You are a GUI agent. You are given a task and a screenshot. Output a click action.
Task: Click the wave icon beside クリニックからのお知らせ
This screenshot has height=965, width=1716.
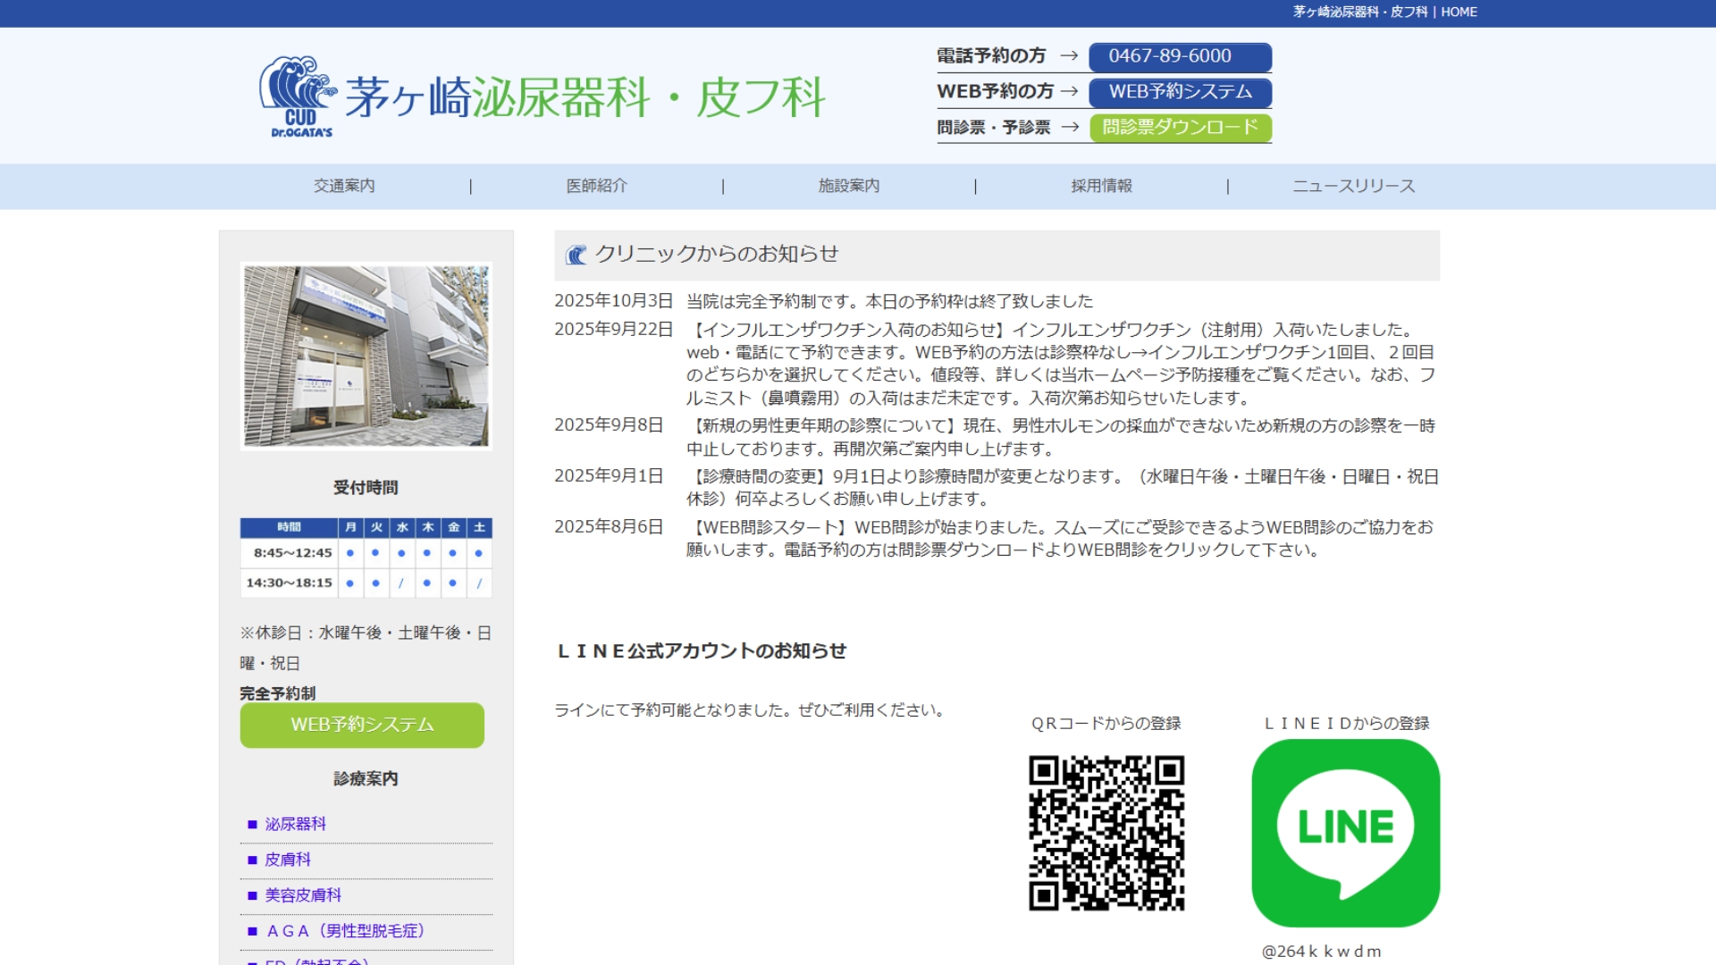point(577,253)
